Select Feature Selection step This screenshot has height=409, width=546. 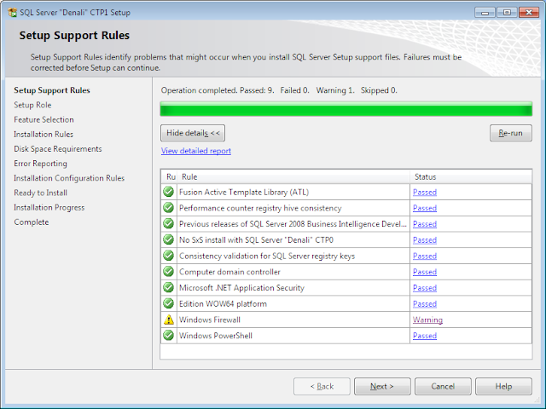(44, 119)
